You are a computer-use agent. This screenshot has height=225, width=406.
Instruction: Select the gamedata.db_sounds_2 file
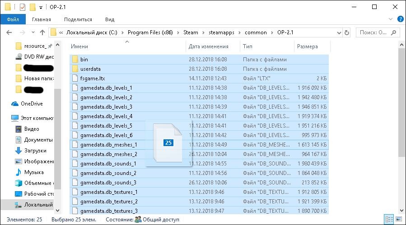(199, 173)
